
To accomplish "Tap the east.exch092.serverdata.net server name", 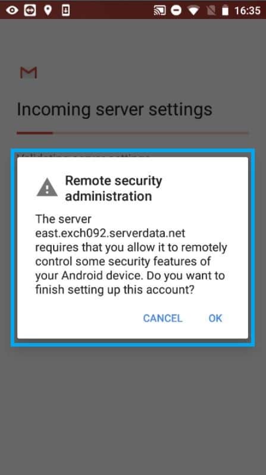I will tap(110, 233).
